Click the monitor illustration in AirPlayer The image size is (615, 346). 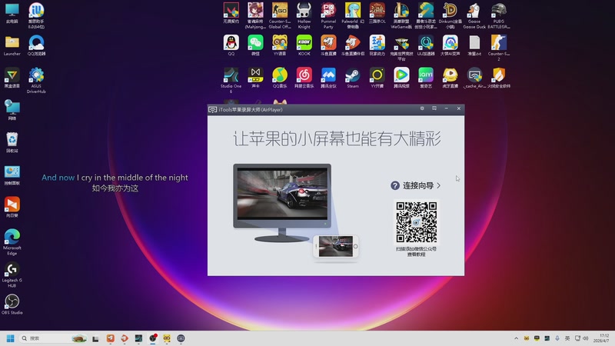point(282,202)
